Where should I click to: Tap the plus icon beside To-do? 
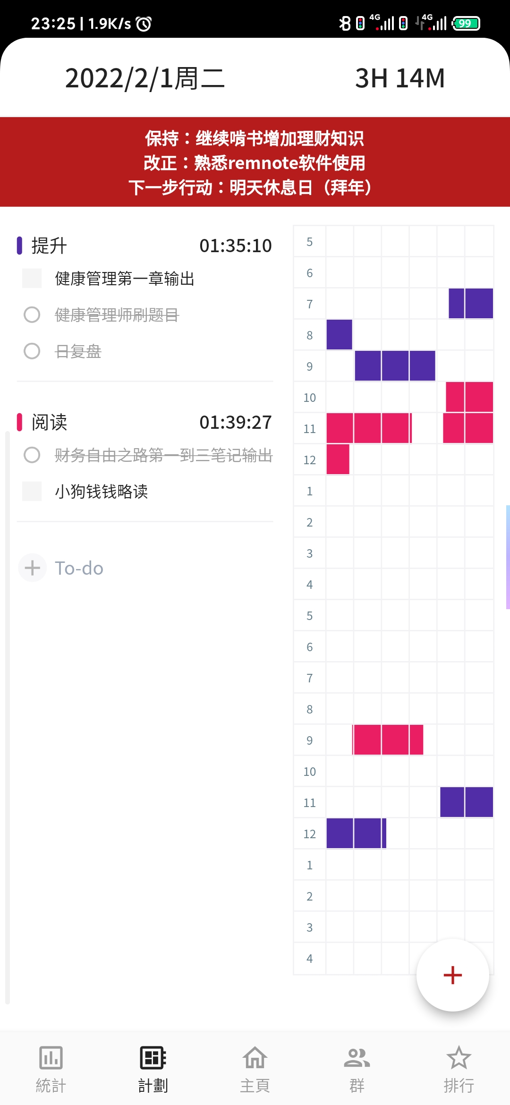click(x=32, y=568)
